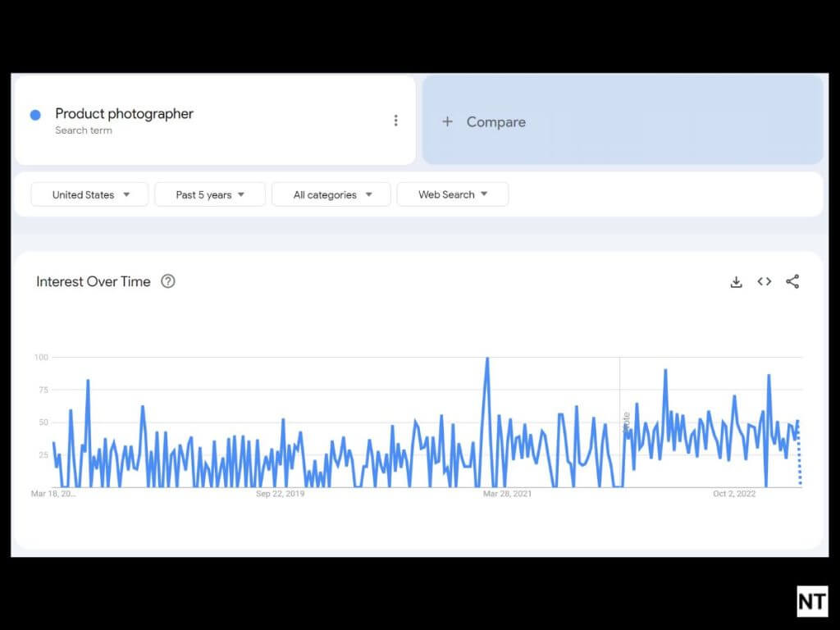
Task: Click the Oct 2, 2022 axis label
Action: 733,494
